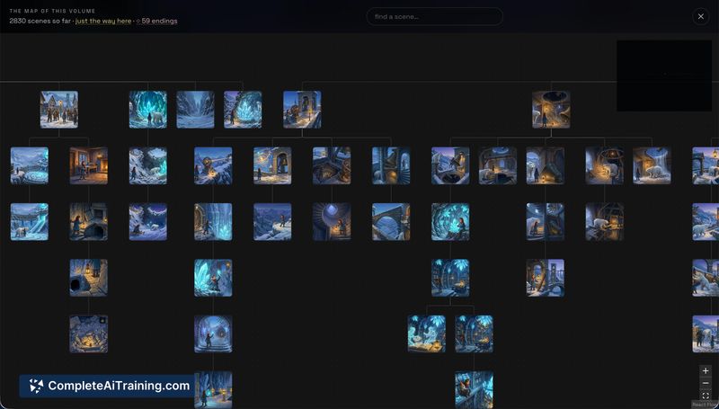Click the fit view icon
This screenshot has width=719, height=409.
706,396
